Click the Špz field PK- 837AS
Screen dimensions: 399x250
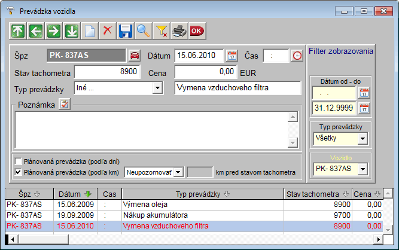click(x=87, y=56)
